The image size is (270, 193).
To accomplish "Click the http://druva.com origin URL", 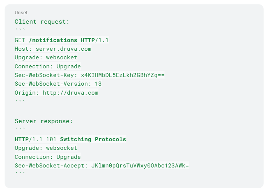I will pos(70,93).
